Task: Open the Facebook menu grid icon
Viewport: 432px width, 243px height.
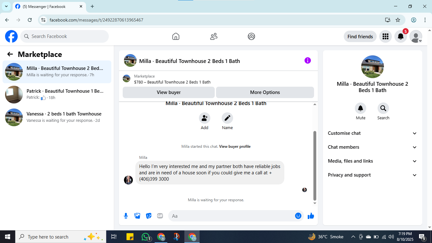Action: pos(385,36)
